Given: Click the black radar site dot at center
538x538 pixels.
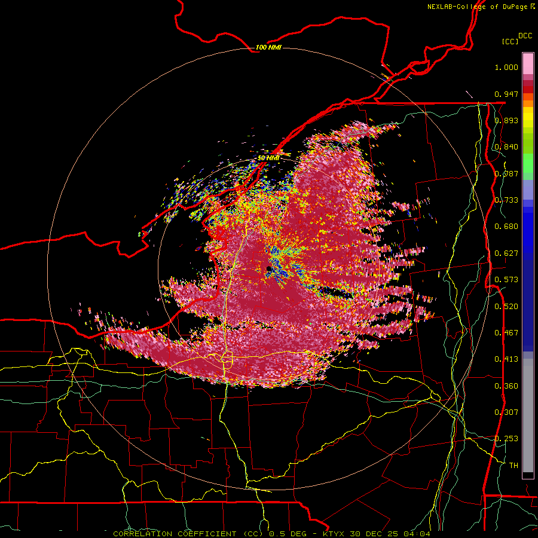Looking at the screenshot, I should (x=269, y=269).
